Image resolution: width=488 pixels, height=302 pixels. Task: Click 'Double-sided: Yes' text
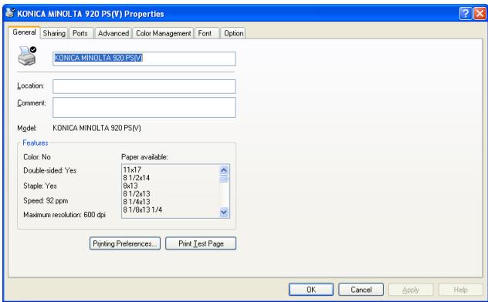click(49, 170)
